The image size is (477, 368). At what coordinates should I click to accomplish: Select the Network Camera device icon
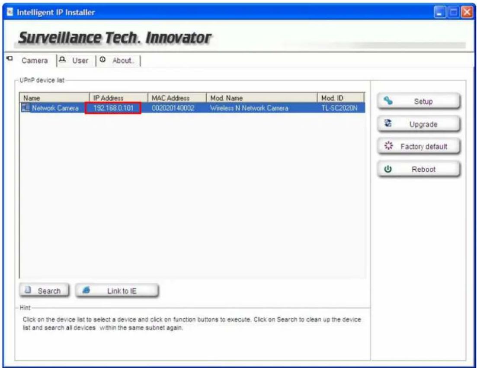[x=26, y=108]
